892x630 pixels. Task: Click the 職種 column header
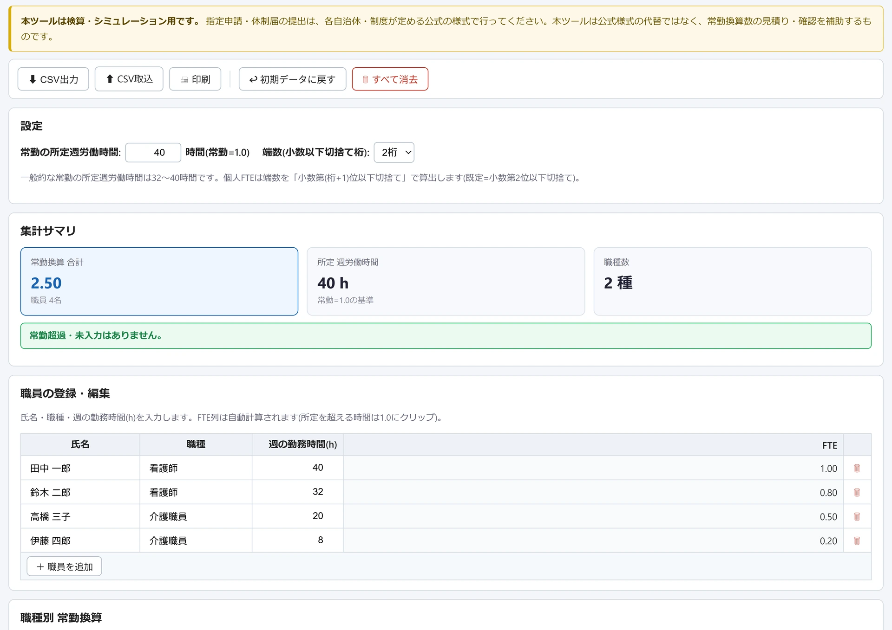[x=196, y=444]
